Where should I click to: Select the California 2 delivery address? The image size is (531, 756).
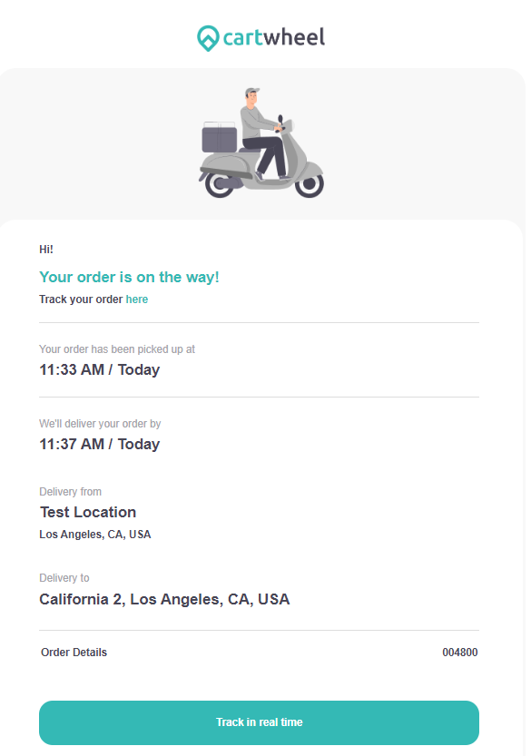164,599
